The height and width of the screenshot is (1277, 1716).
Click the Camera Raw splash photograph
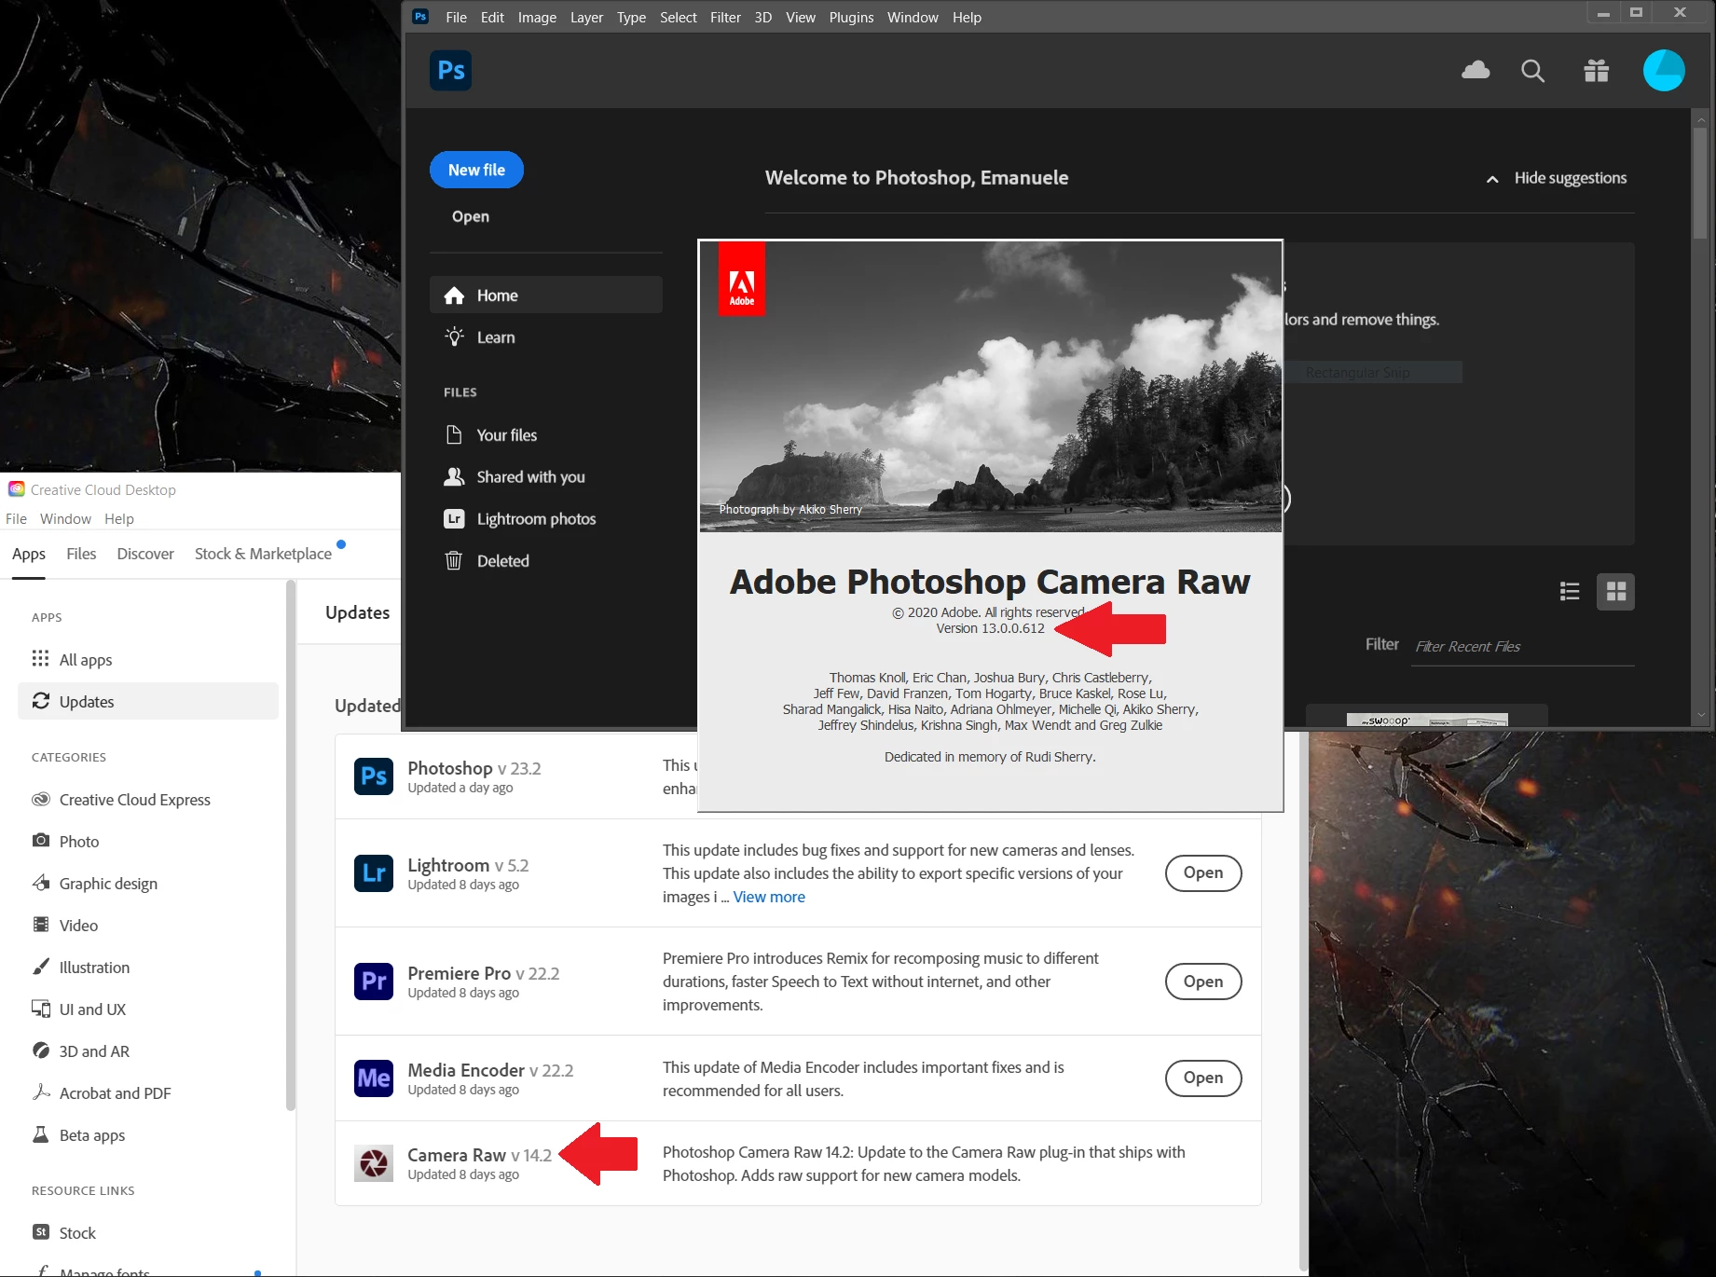(x=990, y=387)
